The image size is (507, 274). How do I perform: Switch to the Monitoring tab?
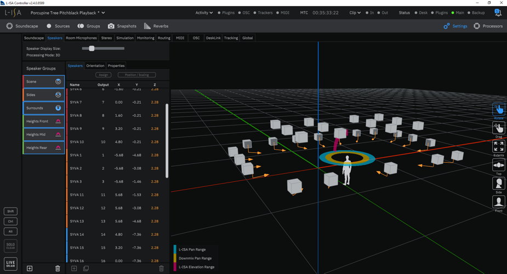point(145,38)
